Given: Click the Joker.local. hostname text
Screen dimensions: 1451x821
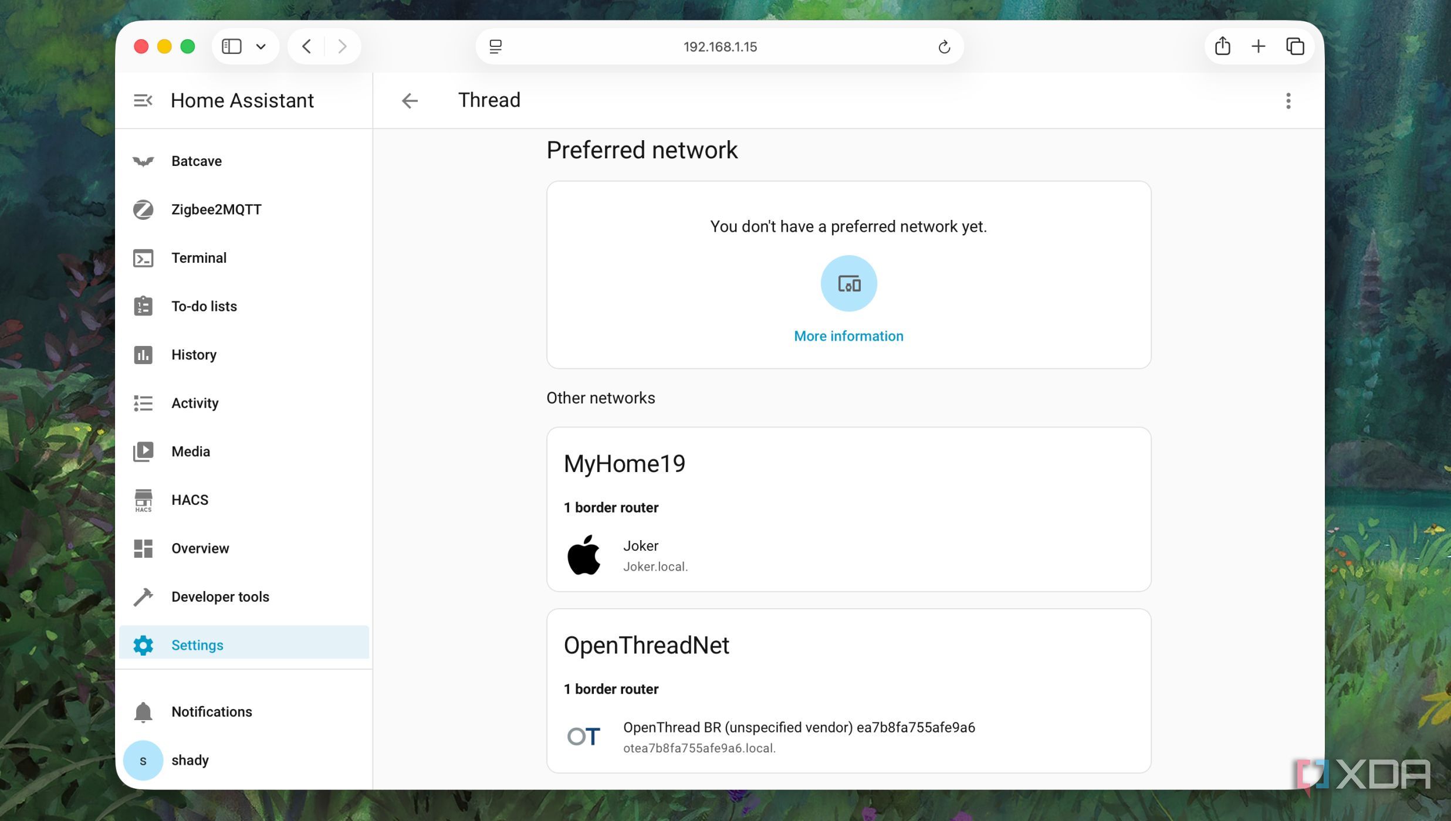Looking at the screenshot, I should pyautogui.click(x=655, y=566).
